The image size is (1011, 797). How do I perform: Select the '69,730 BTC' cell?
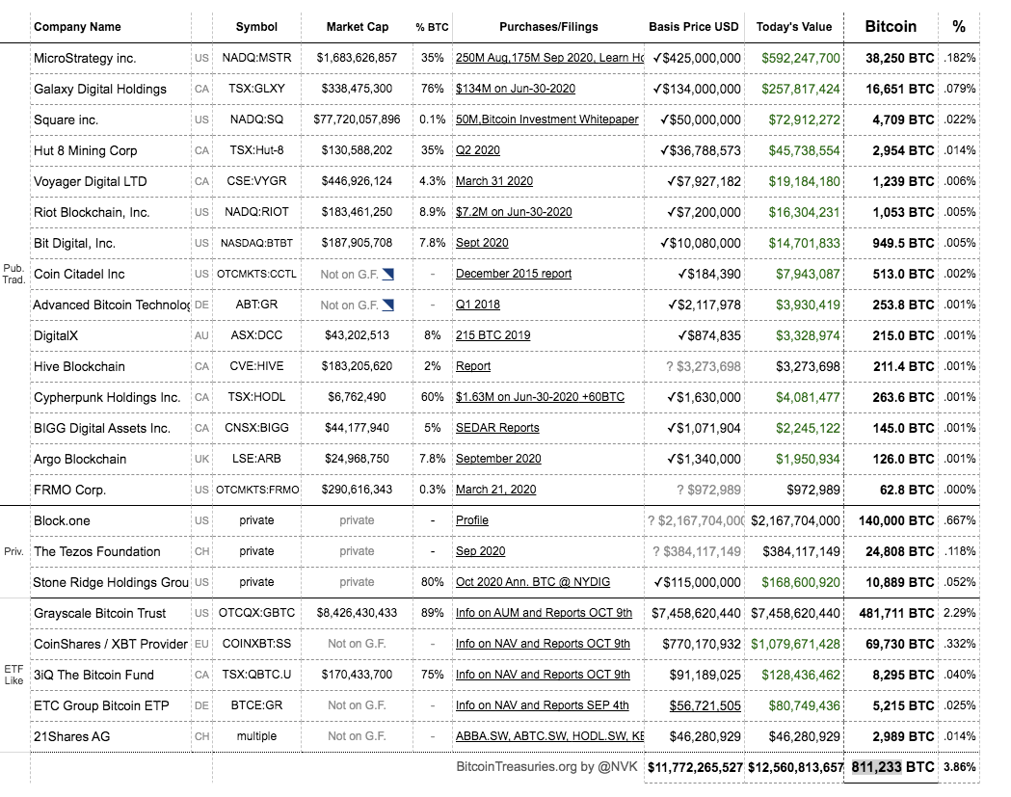891,644
